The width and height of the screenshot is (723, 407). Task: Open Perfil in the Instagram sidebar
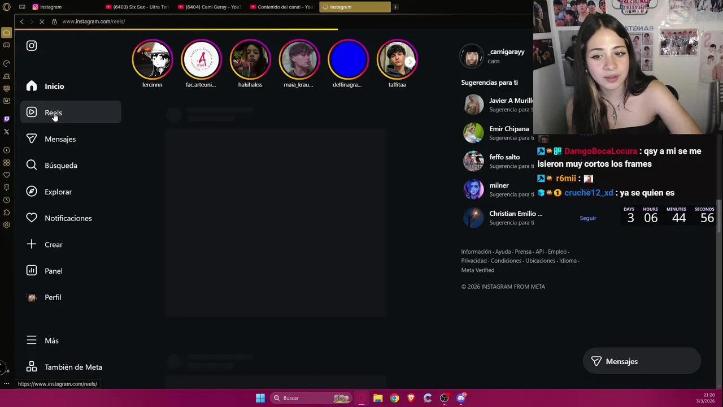click(x=71, y=297)
